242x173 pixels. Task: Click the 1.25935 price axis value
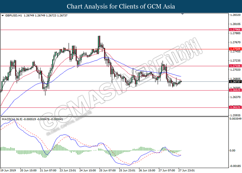pos(235,115)
